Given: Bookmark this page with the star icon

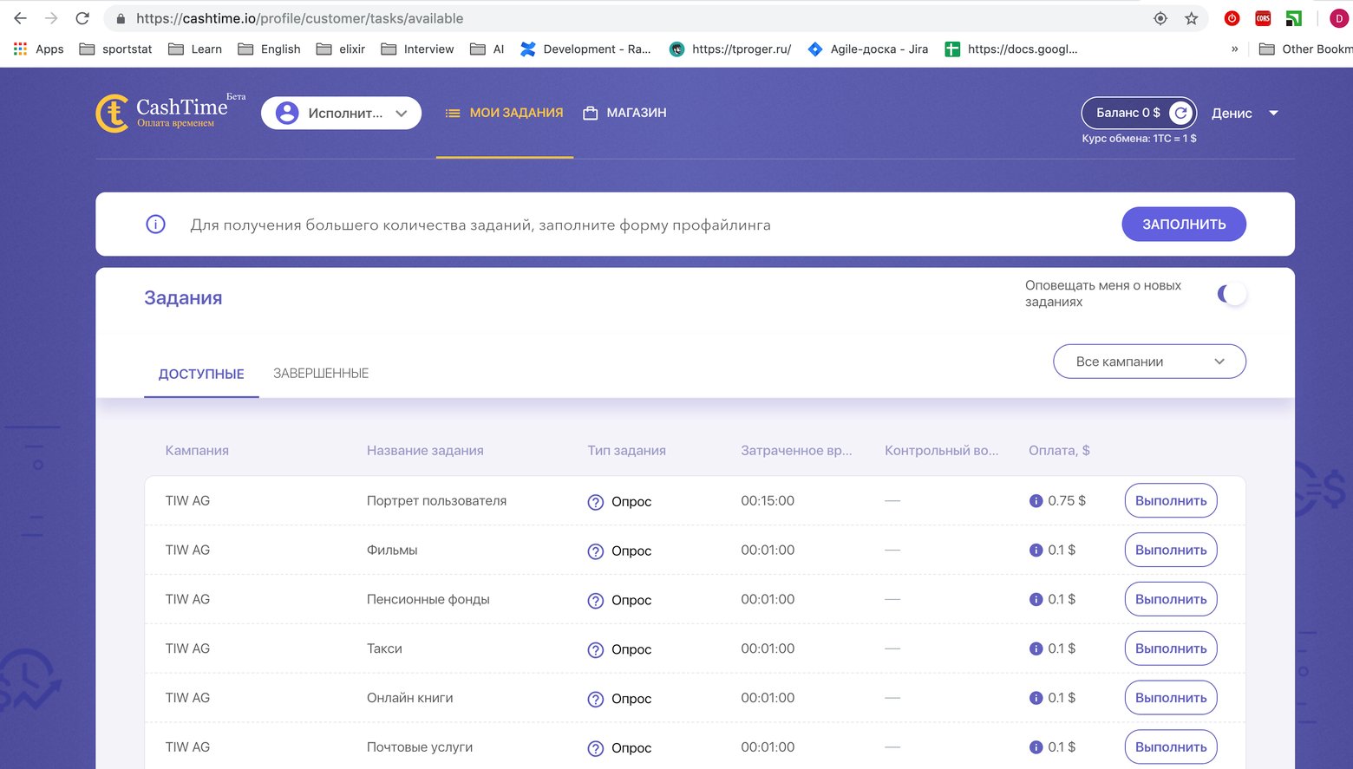Looking at the screenshot, I should tap(1192, 18).
